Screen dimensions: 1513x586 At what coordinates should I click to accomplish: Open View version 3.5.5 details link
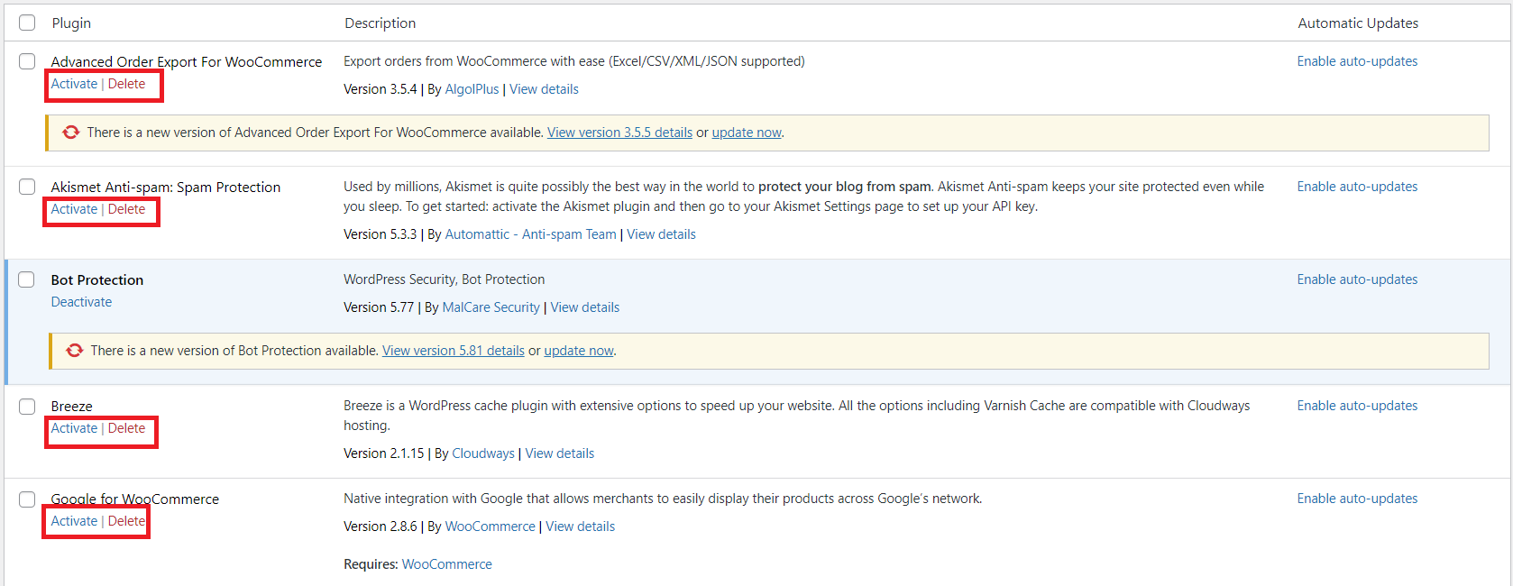619,133
